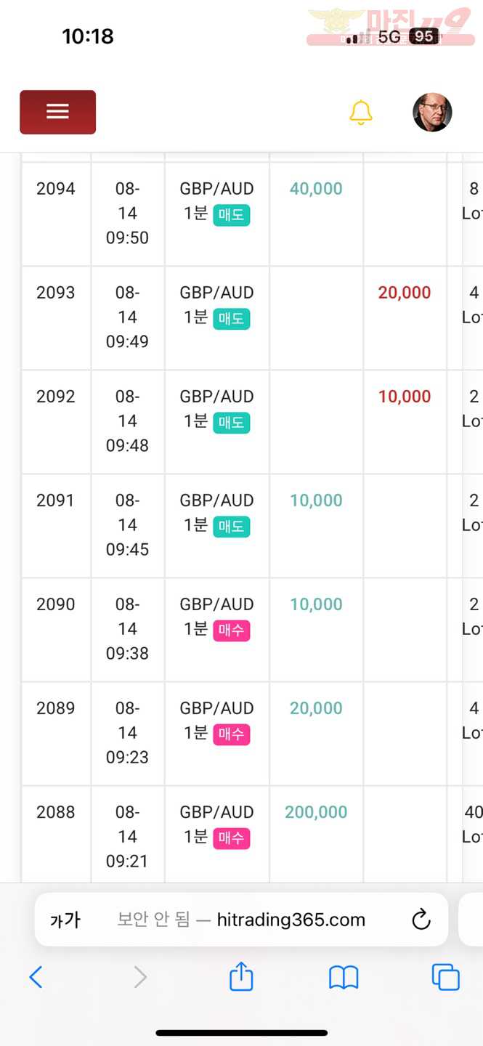This screenshot has height=1046, width=483.
Task: Tap trade number 2091
Action: tap(56, 500)
